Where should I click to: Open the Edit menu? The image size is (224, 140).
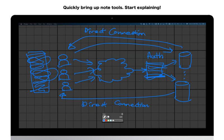click(x=35, y=24)
